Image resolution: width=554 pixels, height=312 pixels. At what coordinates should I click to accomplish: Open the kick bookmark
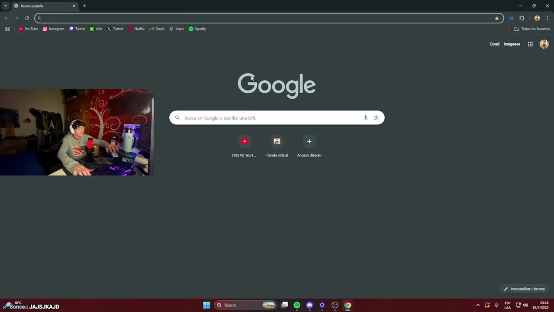96,29
